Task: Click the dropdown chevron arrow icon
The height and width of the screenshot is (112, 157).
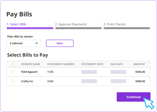Action: pos(37,43)
